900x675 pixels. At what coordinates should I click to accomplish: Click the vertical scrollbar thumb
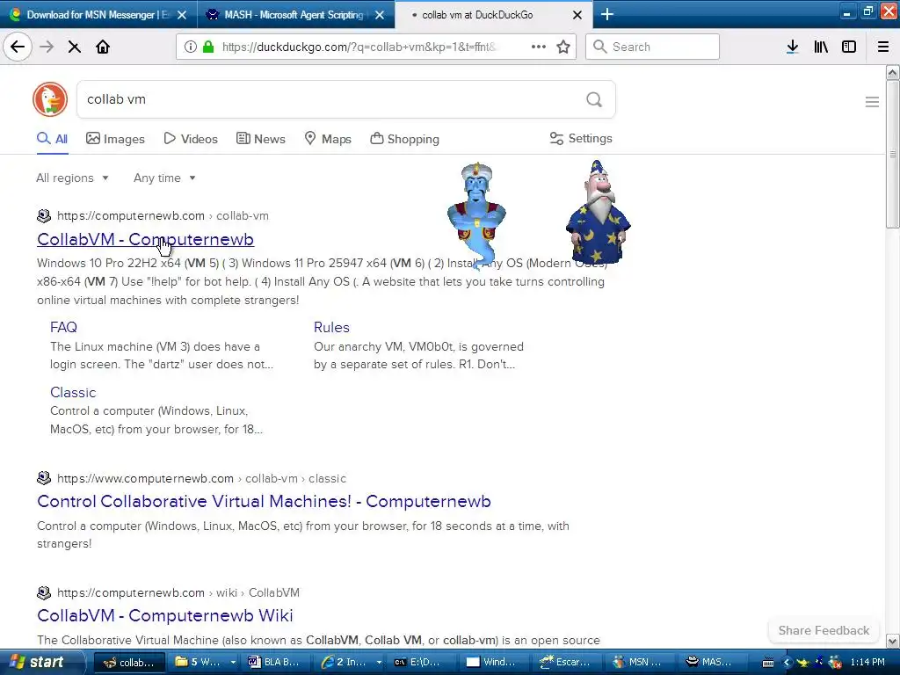click(x=893, y=154)
